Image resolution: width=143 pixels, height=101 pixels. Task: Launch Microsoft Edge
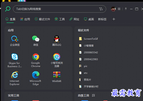pyautogui.click(x=36, y=78)
